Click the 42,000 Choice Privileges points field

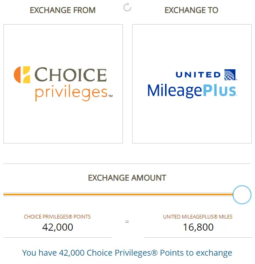(x=58, y=227)
